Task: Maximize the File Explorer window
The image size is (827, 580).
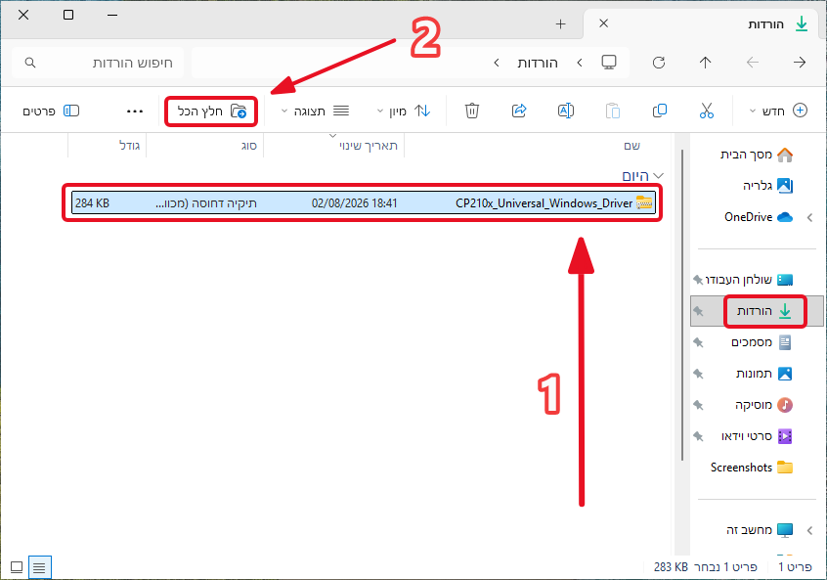Action: (68, 16)
